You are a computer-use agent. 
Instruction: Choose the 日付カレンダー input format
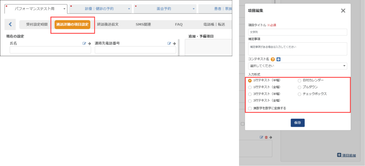click(x=299, y=80)
